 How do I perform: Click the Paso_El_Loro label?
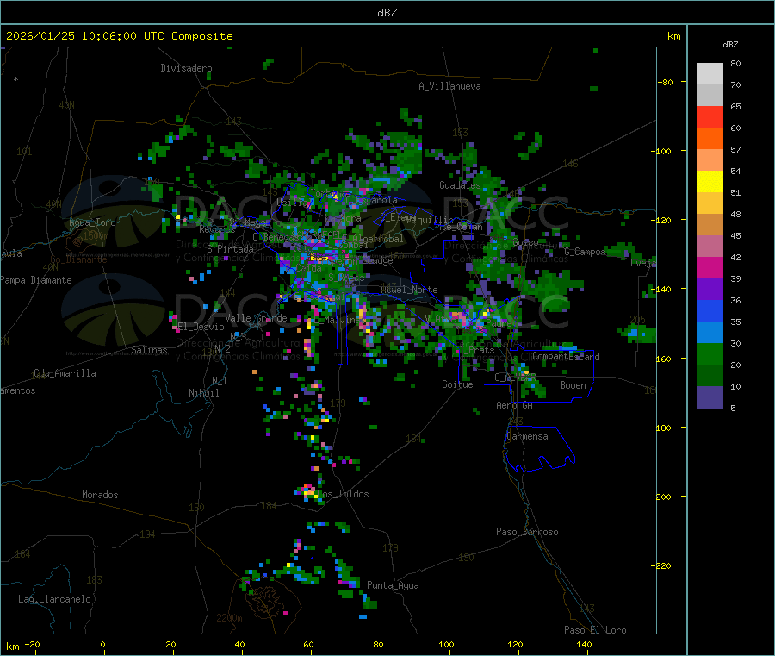click(595, 630)
